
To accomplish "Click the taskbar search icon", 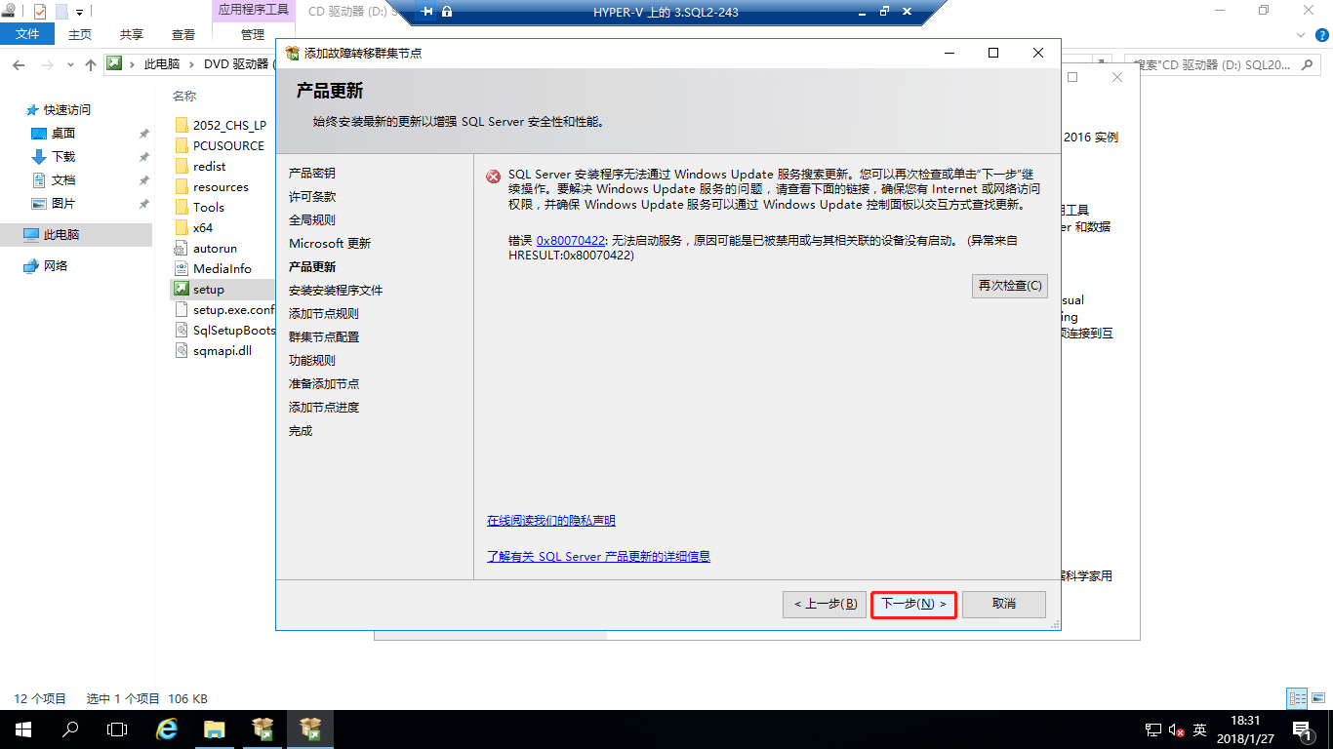I will click(x=70, y=729).
